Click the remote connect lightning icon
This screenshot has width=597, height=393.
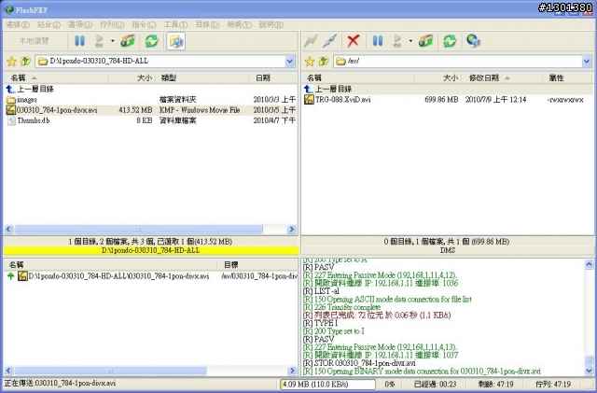point(311,41)
